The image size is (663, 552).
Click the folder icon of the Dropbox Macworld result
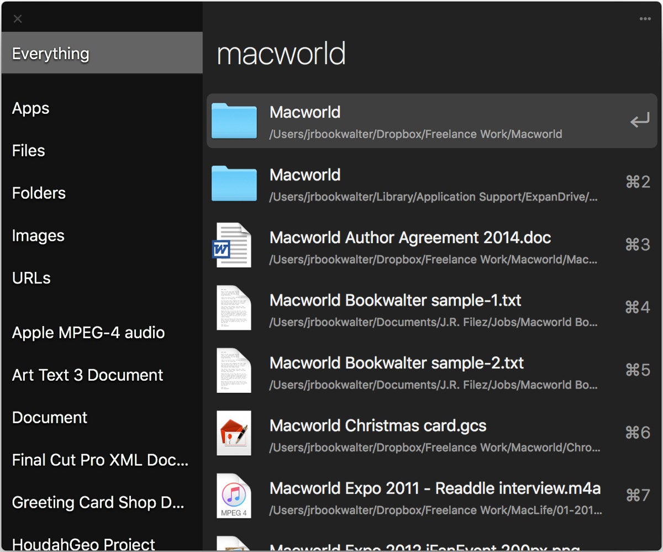234,120
